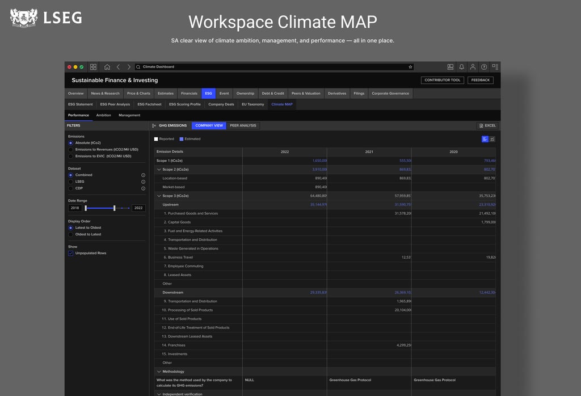Image resolution: width=581 pixels, height=396 pixels.
Task: Uncheck the Unpopulated Rows checkbox
Action: pyautogui.click(x=71, y=253)
